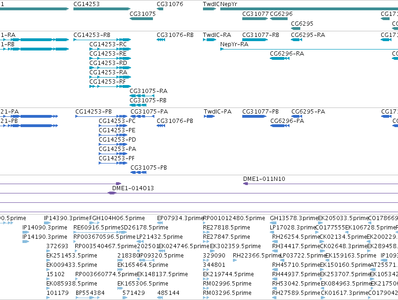Screen dimensions: 398x300
Task: Select EST EK009433.5prime
Action: (72, 265)
